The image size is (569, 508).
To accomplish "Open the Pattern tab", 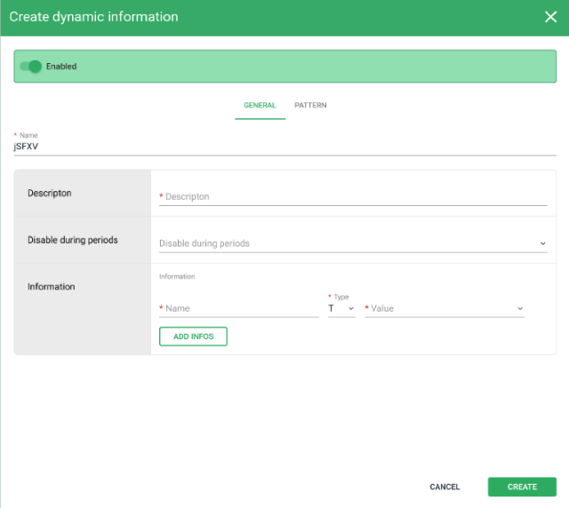I will [310, 105].
